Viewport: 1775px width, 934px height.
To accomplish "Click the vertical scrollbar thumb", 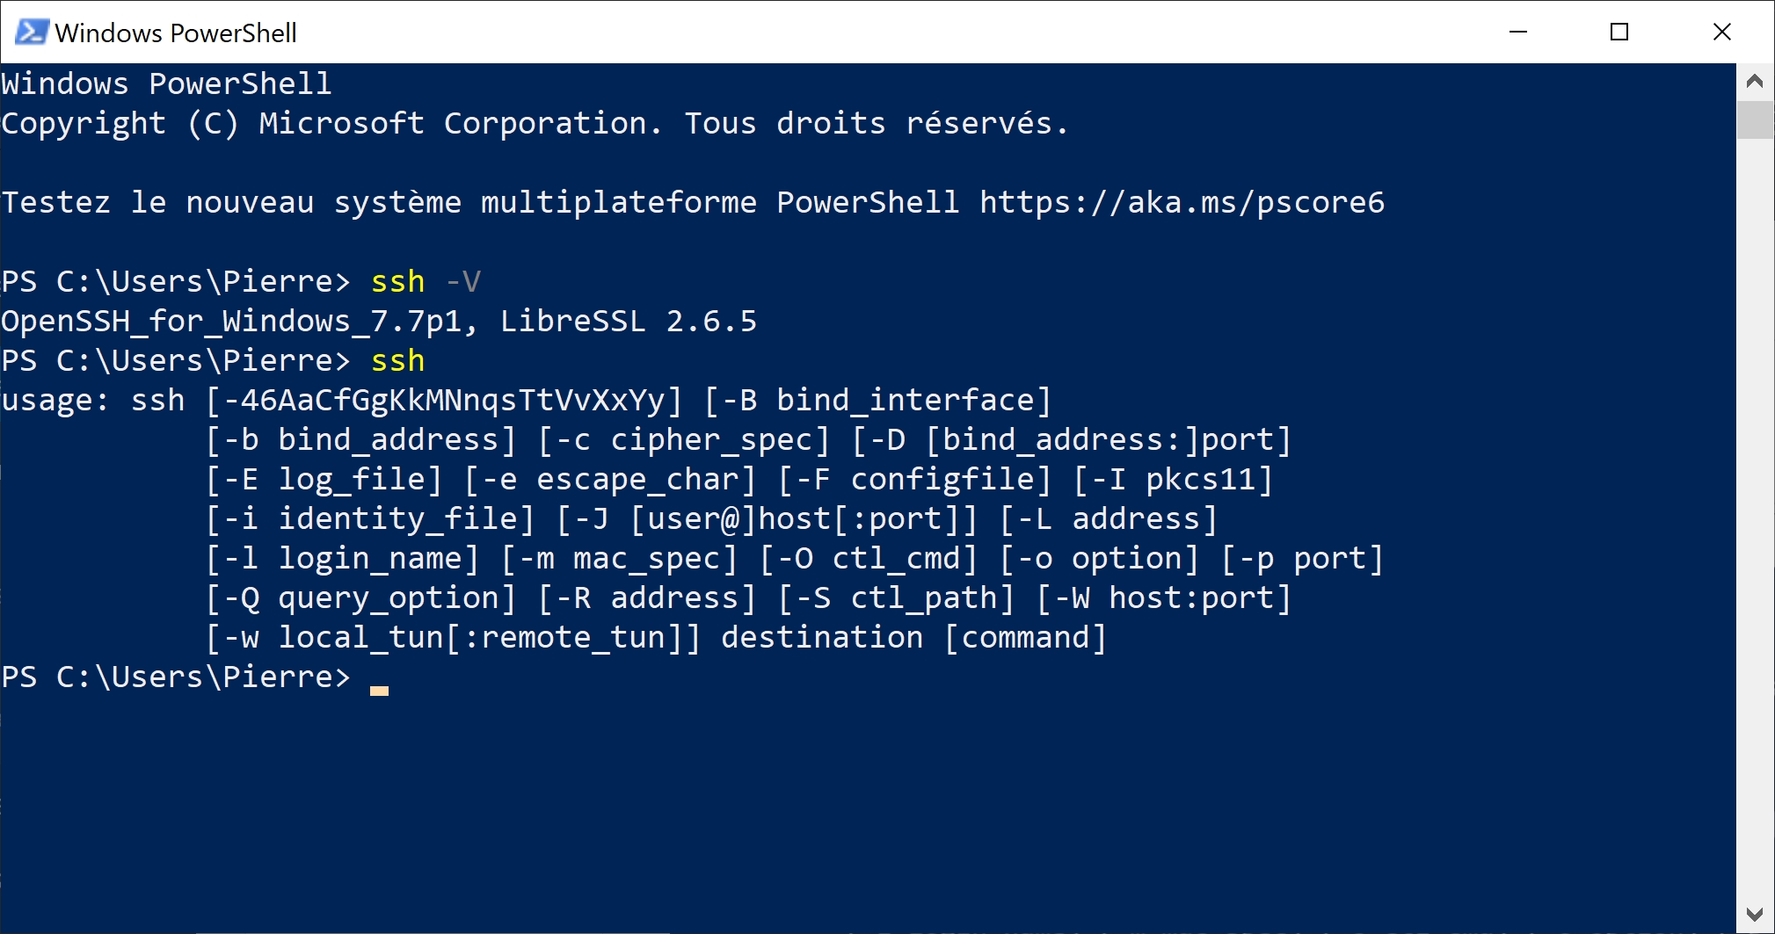I will tap(1755, 119).
